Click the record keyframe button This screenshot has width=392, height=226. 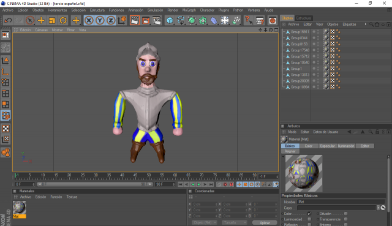click(219, 184)
